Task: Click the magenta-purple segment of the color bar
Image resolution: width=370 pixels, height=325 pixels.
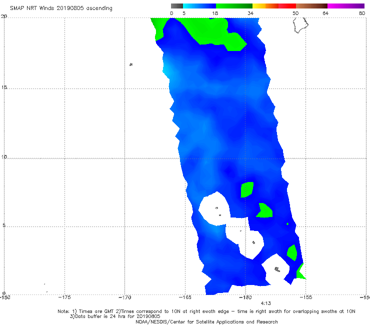Action: [346, 6]
